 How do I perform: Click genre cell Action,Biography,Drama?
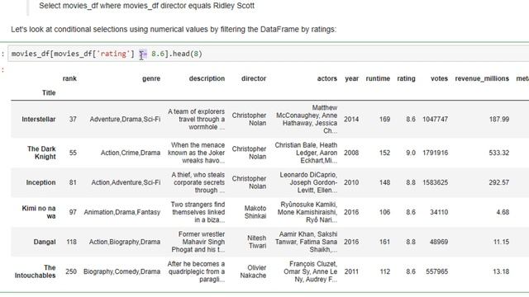click(125, 242)
